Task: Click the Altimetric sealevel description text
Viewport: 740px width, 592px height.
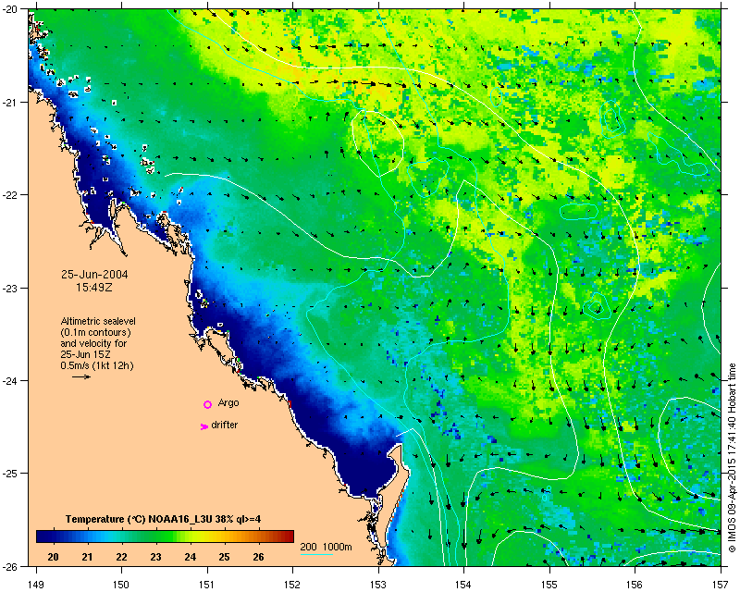Action: point(98,343)
